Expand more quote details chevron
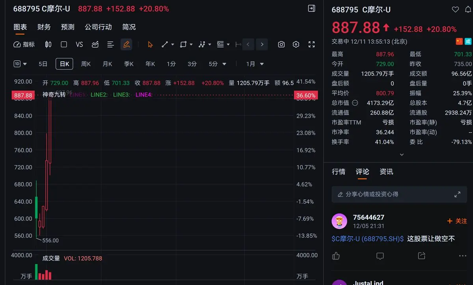Viewport: 473px width, 285px height. [402, 155]
